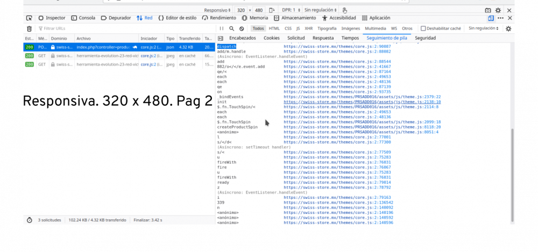Filter requests by Multimedia
Image resolution: width=538 pixels, height=252 pixels.
coord(376,28)
